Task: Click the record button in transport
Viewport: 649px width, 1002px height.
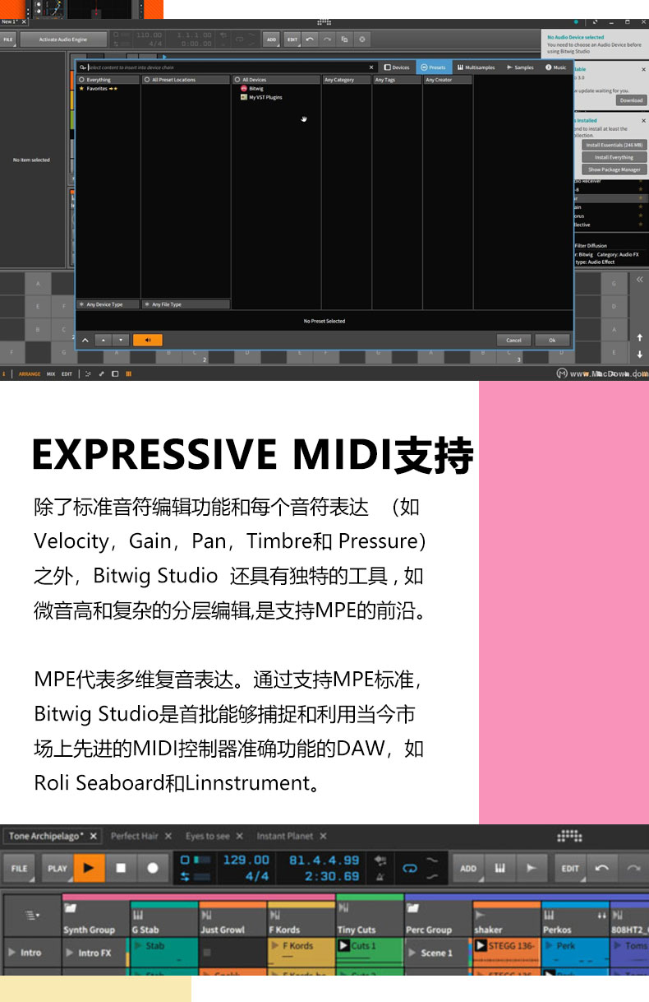Action: [x=153, y=868]
